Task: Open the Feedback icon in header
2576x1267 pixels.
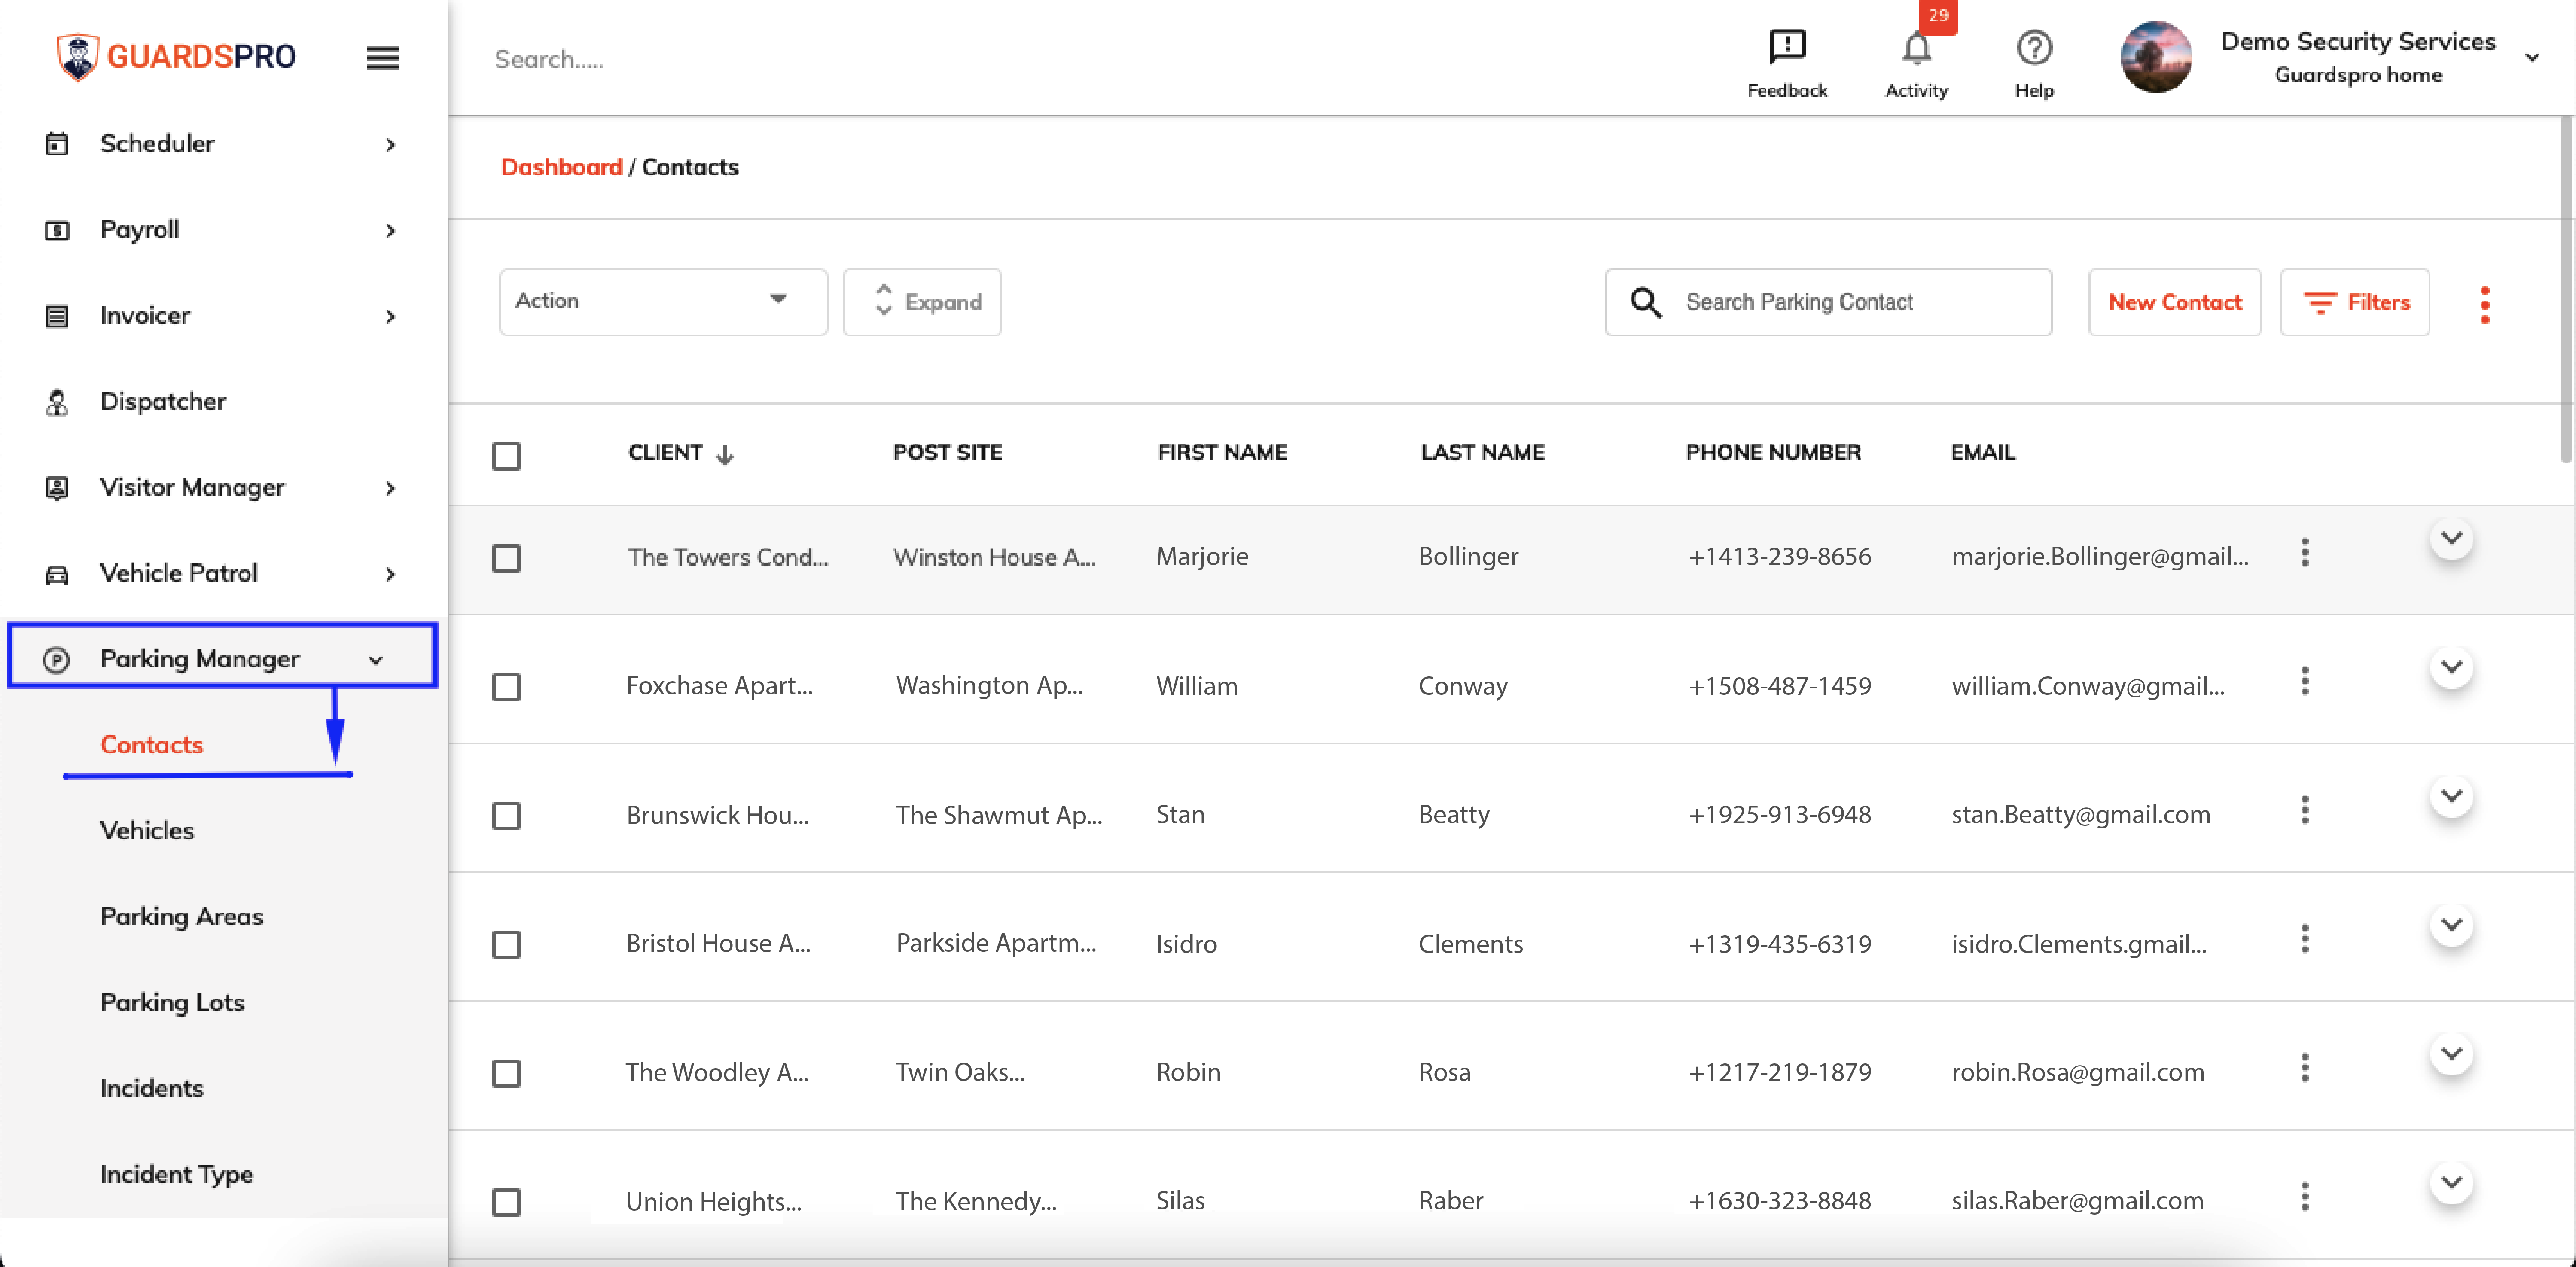Action: coord(1786,47)
